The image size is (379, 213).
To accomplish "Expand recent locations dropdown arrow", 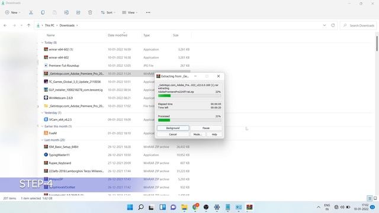I will [21, 25].
